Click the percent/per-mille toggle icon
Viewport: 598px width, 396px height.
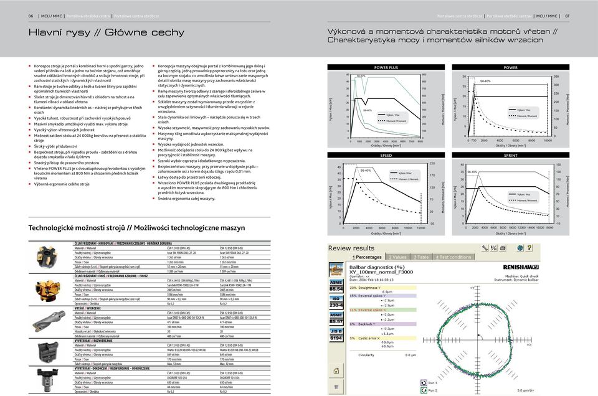click(494, 248)
